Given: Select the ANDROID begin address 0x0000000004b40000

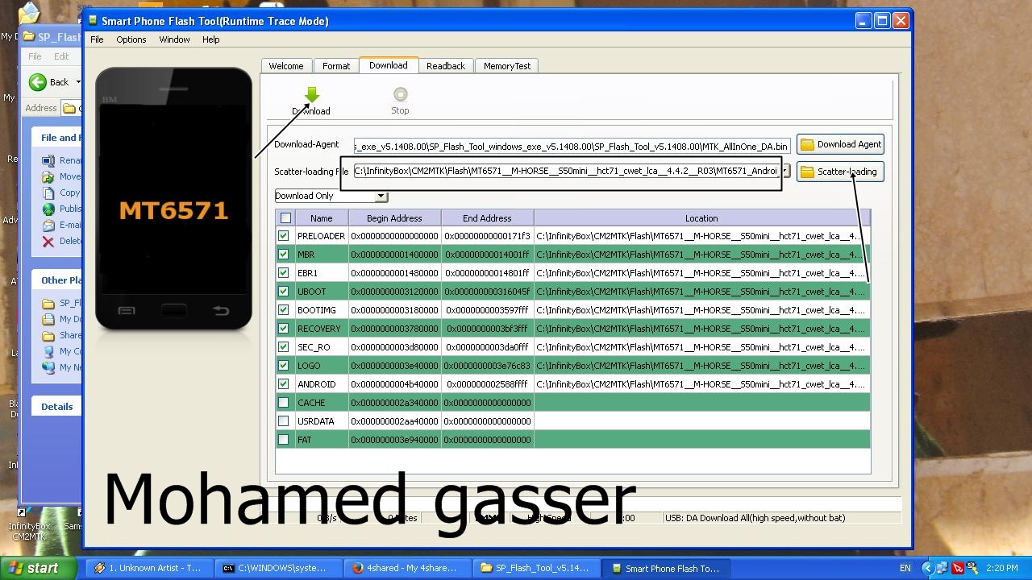Looking at the screenshot, I should 394,384.
